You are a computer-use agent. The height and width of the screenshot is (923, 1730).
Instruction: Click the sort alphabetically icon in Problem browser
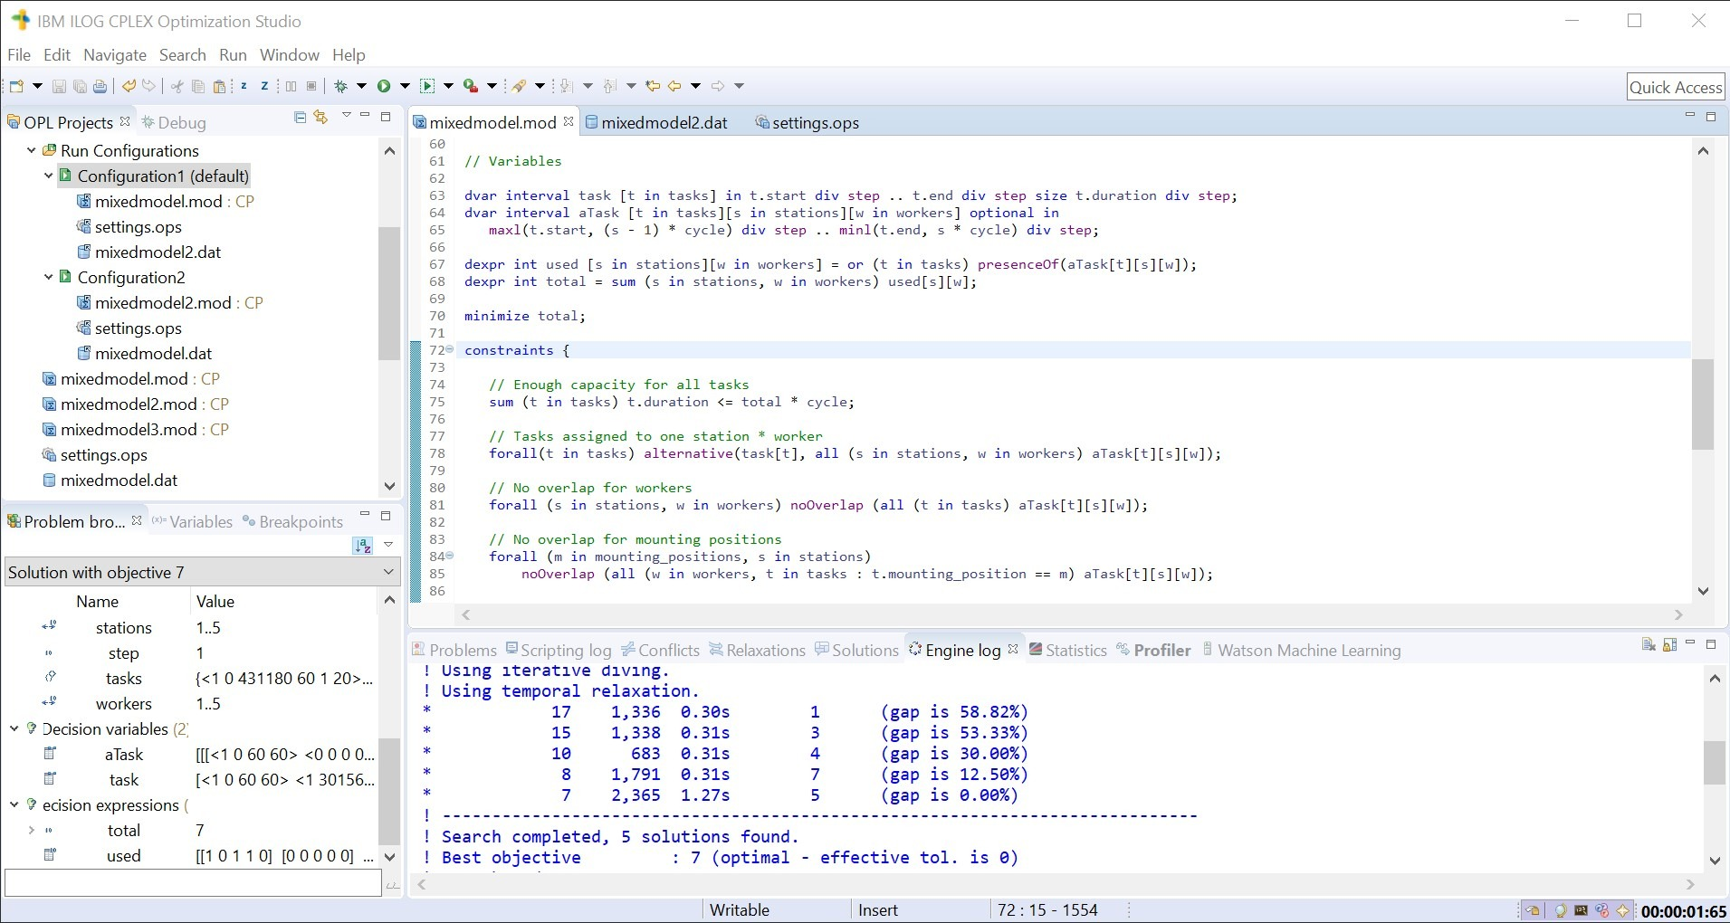(x=363, y=545)
